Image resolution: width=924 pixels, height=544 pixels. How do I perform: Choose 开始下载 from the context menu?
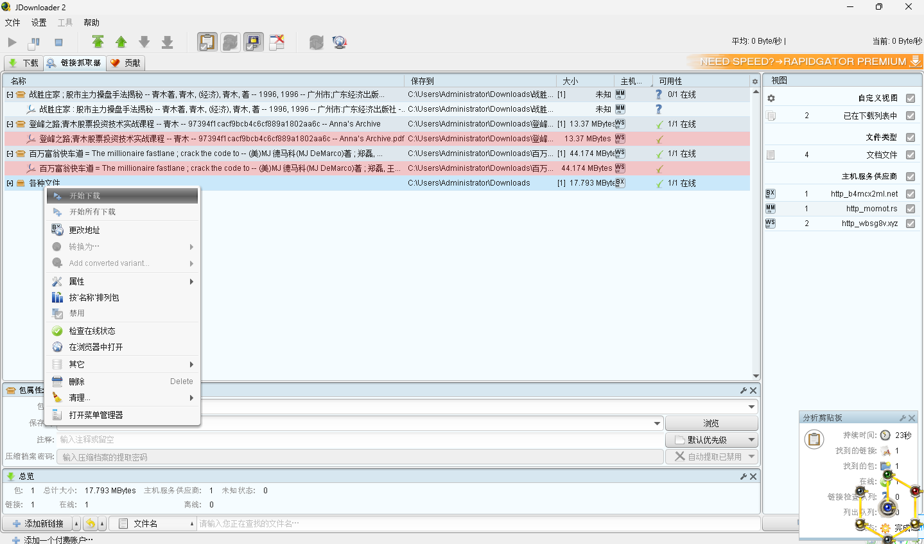click(x=123, y=195)
